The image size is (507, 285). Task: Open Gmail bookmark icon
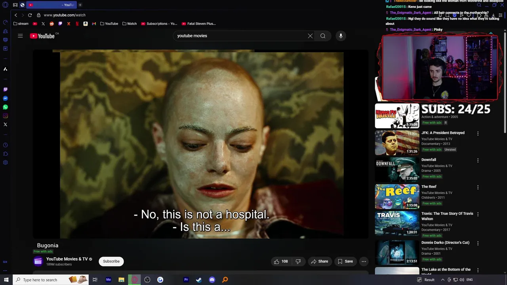click(94, 24)
